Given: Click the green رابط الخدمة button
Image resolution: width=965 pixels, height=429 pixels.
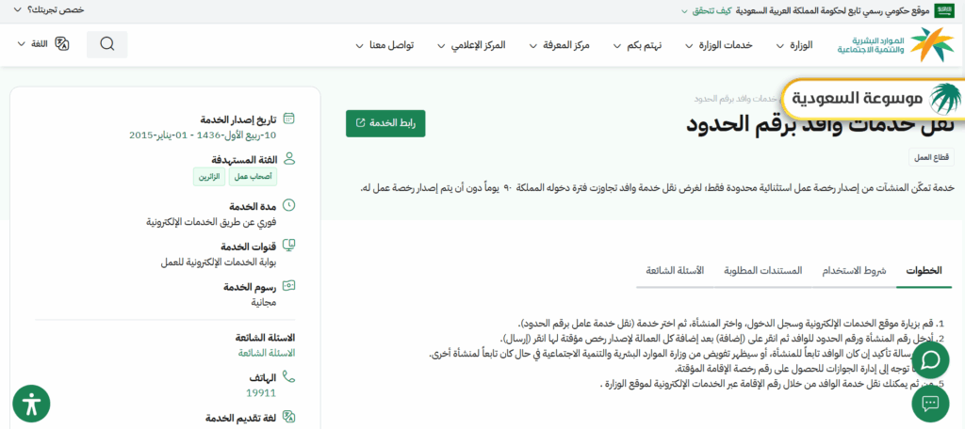Looking at the screenshot, I should [x=385, y=123].
